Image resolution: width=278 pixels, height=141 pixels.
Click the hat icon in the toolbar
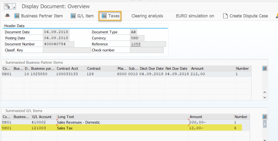point(7,16)
